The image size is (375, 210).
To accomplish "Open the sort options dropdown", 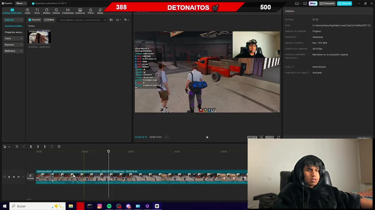I will [x=118, y=20].
